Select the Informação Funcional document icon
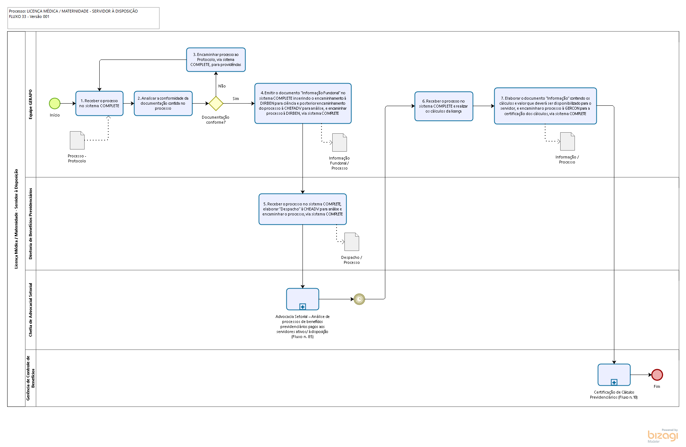The width and height of the screenshot is (686, 447). click(x=339, y=142)
